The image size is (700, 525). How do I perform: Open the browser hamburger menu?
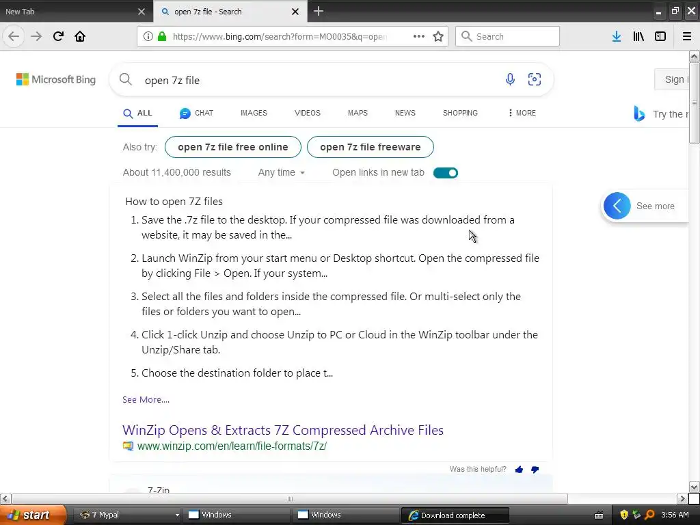coord(687,36)
